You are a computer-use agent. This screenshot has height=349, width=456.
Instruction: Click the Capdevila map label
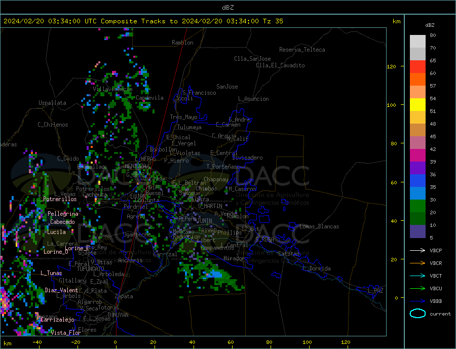tap(149, 98)
